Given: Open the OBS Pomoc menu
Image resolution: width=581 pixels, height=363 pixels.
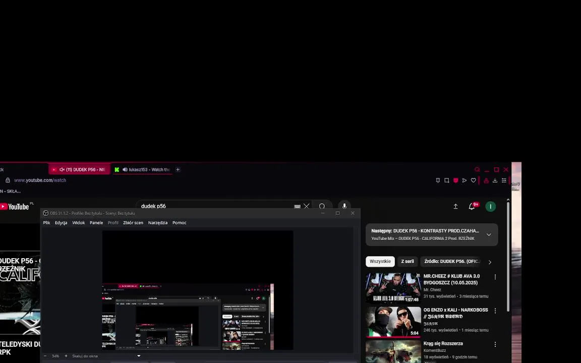Looking at the screenshot, I should point(180,223).
